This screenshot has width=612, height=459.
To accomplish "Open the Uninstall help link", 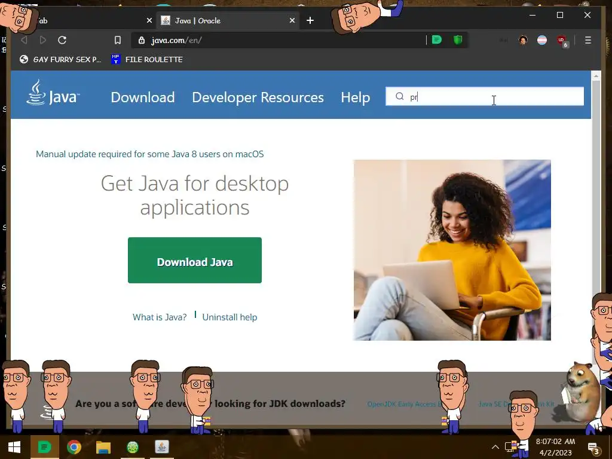I will click(x=229, y=317).
